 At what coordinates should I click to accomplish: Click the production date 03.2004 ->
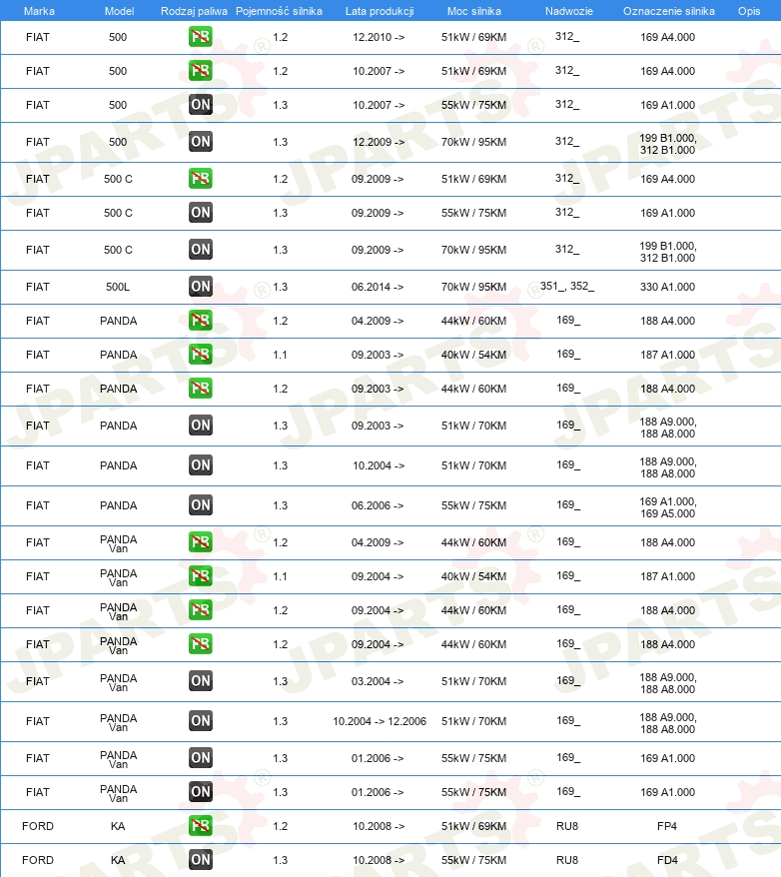coord(378,681)
